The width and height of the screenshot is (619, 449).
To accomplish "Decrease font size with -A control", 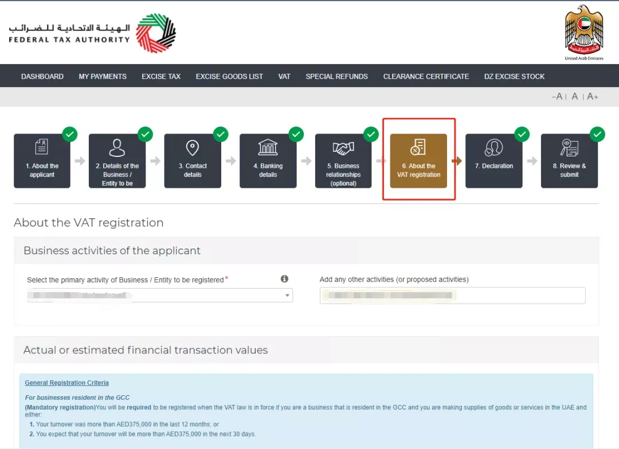I will click(x=557, y=96).
